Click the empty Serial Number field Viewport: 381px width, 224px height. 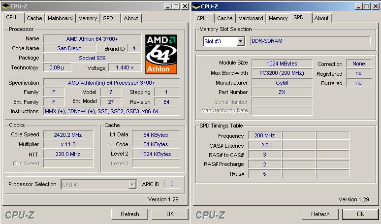282,102
